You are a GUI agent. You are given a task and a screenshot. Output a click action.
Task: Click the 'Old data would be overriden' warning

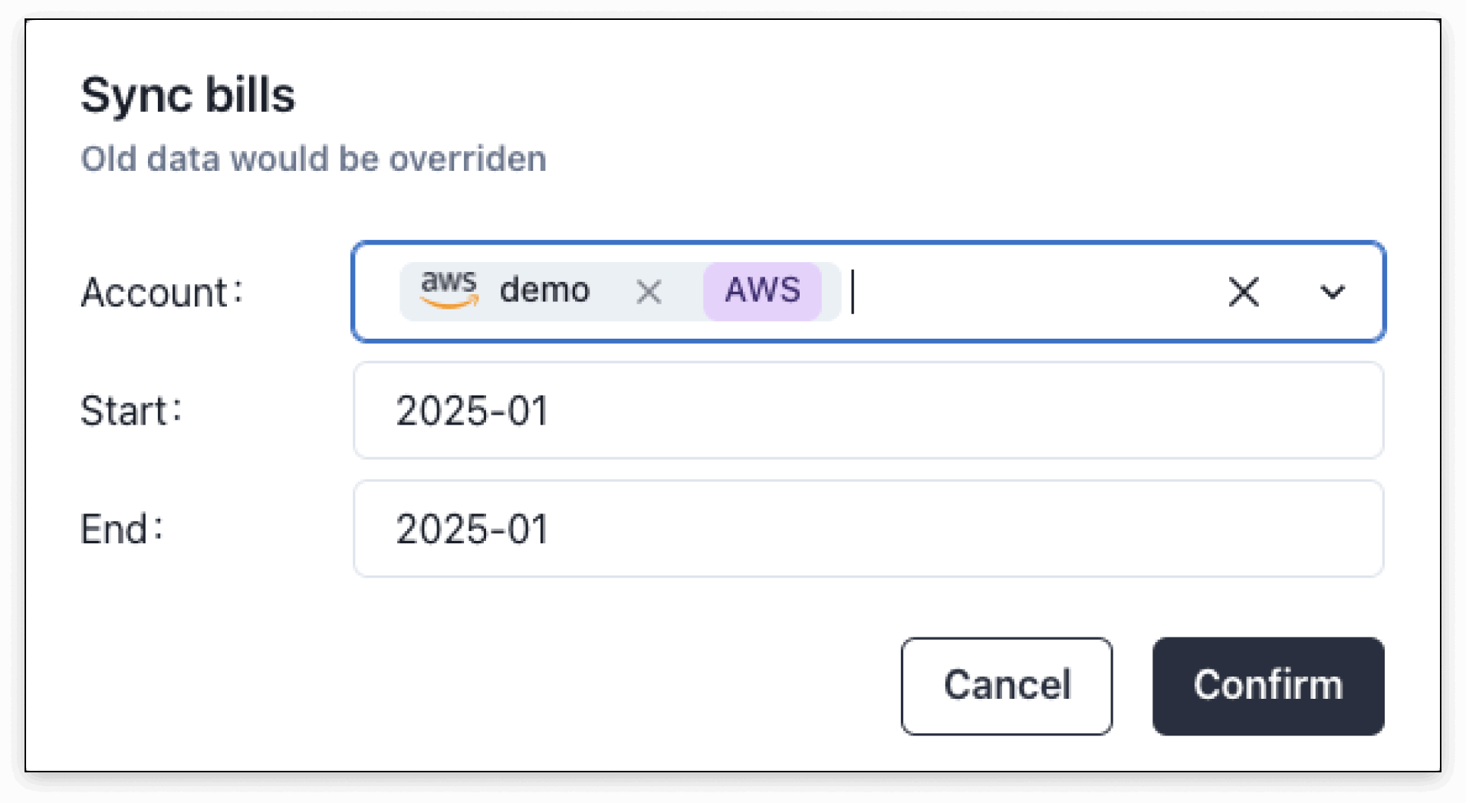click(x=314, y=159)
